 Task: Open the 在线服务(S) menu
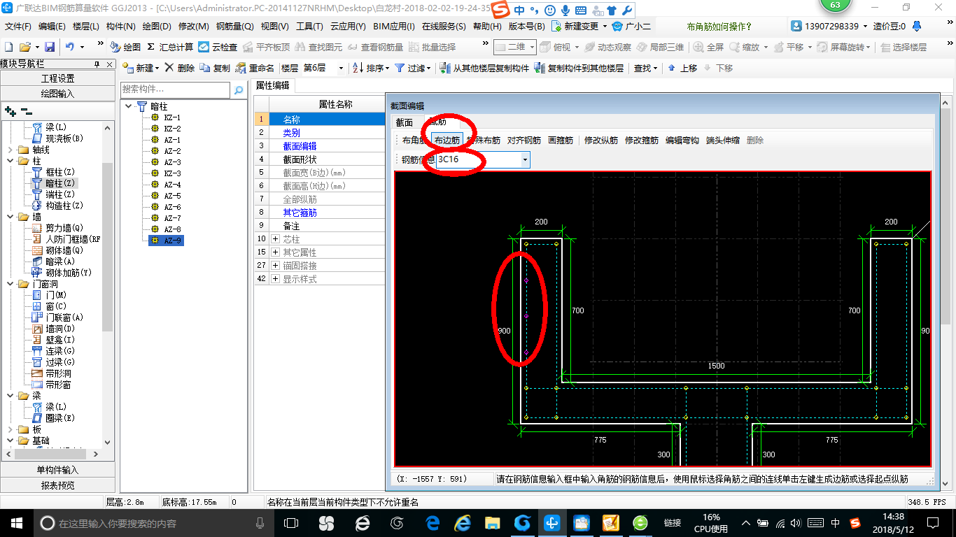(444, 26)
